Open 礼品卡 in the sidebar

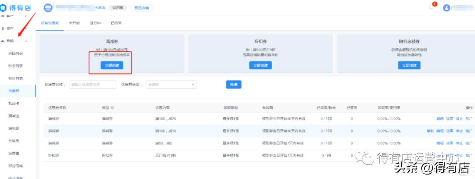tap(14, 104)
